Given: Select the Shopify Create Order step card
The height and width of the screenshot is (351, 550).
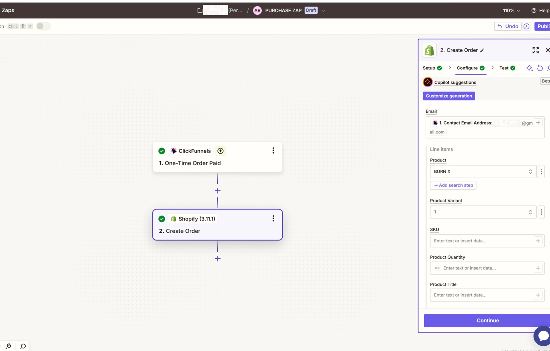Looking at the screenshot, I should [x=217, y=225].
